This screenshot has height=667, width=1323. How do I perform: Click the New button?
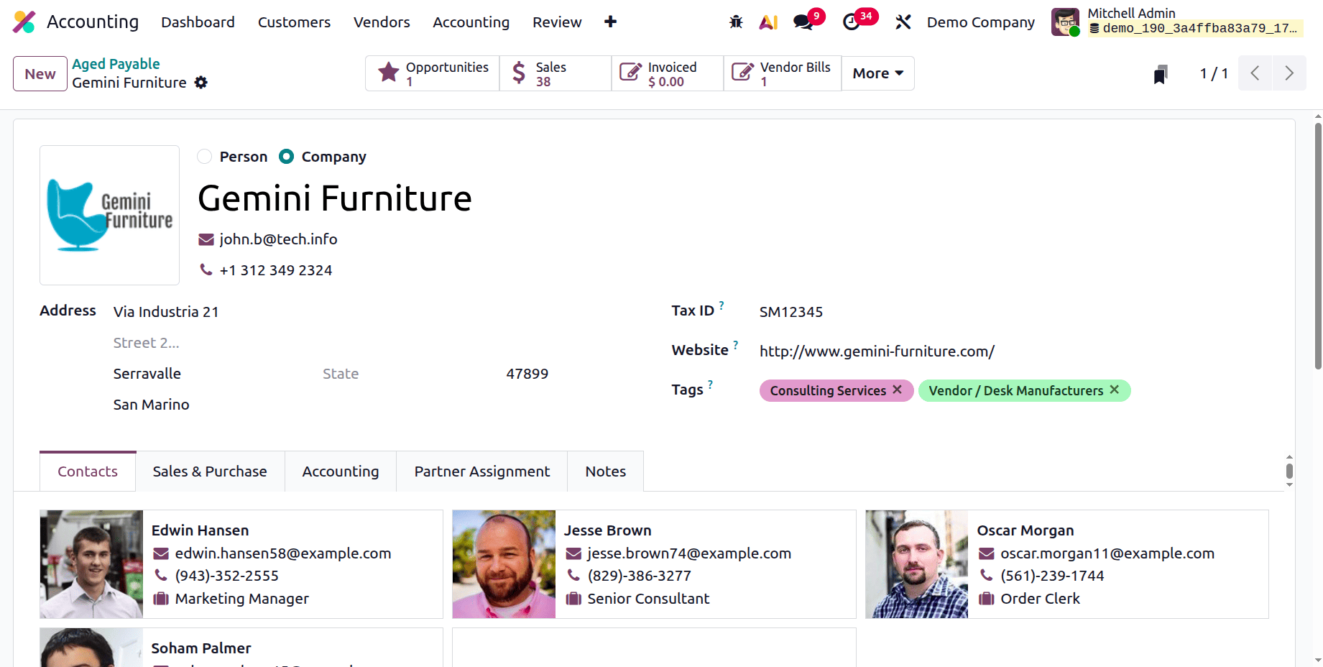[40, 73]
